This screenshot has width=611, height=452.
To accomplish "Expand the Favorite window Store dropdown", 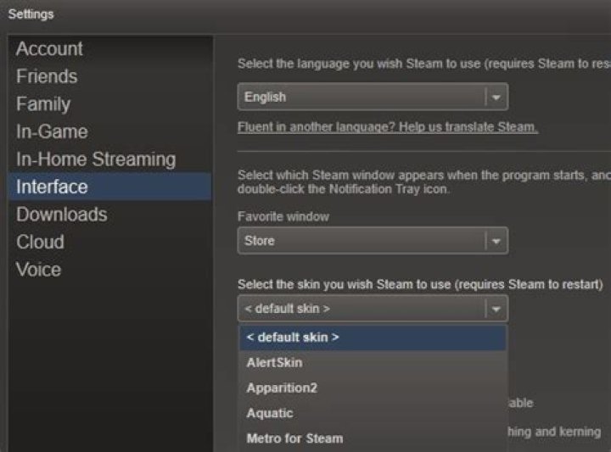I will coord(373,241).
